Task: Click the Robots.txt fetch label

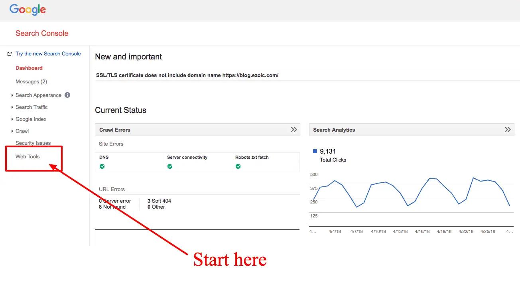Action: coord(252,157)
